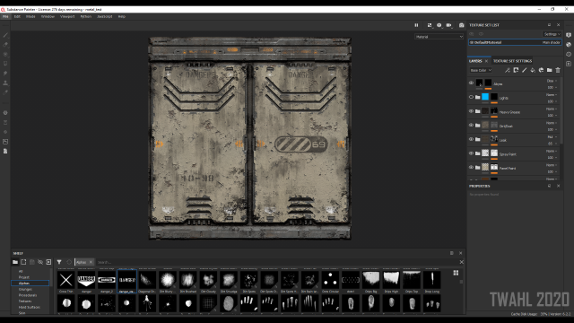Open the blend mode dropdown of Lights layer
This screenshot has height=323, width=574.
pos(552,95)
